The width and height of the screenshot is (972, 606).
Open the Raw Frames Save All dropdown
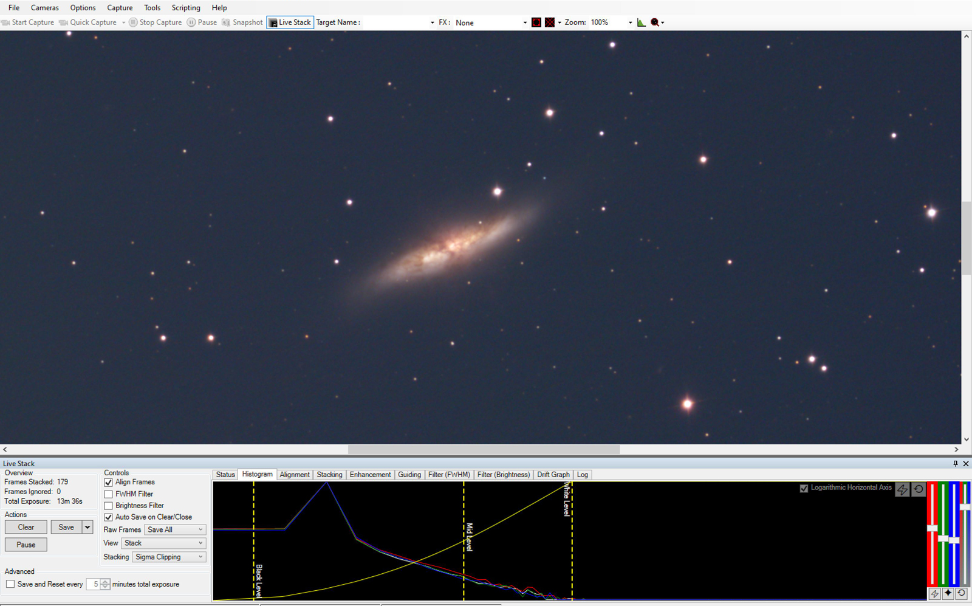pos(175,529)
